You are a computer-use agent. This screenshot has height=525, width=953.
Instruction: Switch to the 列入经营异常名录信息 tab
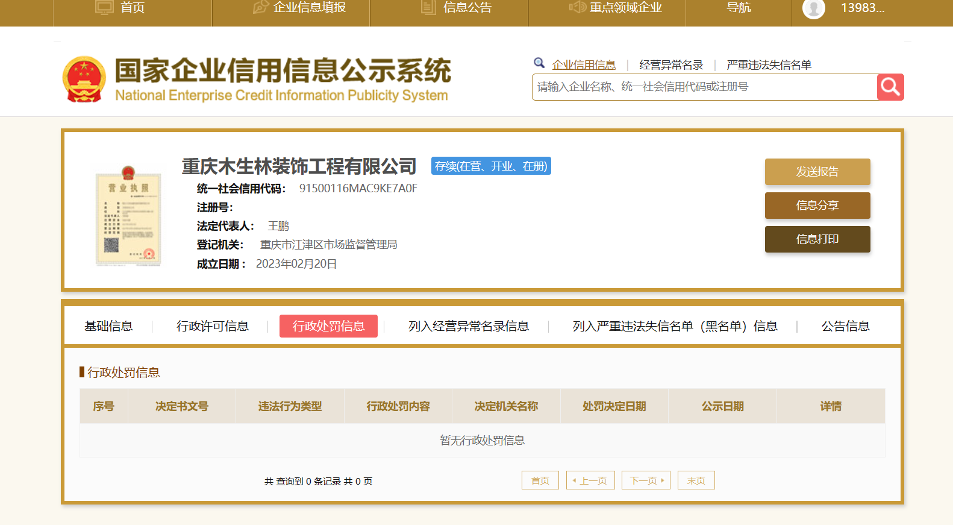pos(469,326)
